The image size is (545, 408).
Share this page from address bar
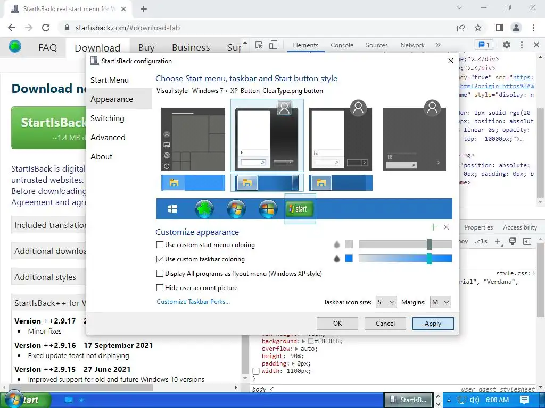pyautogui.click(x=461, y=28)
